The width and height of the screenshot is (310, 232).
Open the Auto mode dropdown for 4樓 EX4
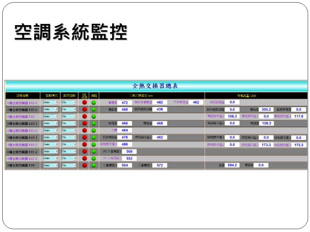tap(50, 165)
